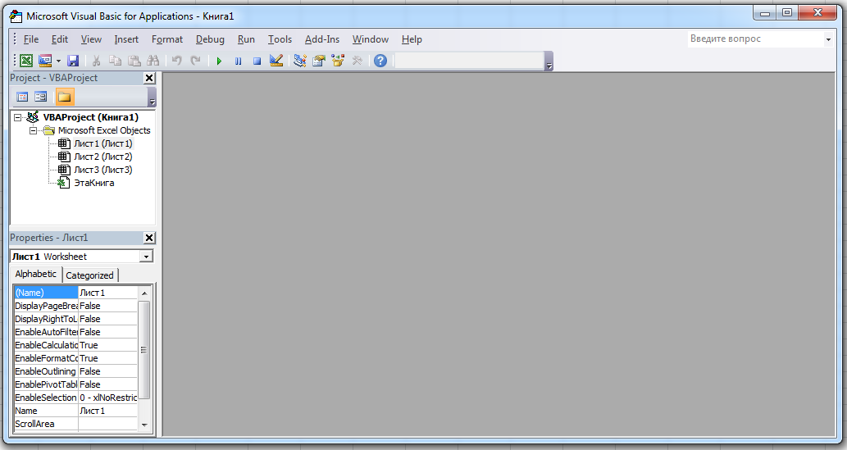Click the Paste toolbar icon

tap(134, 61)
